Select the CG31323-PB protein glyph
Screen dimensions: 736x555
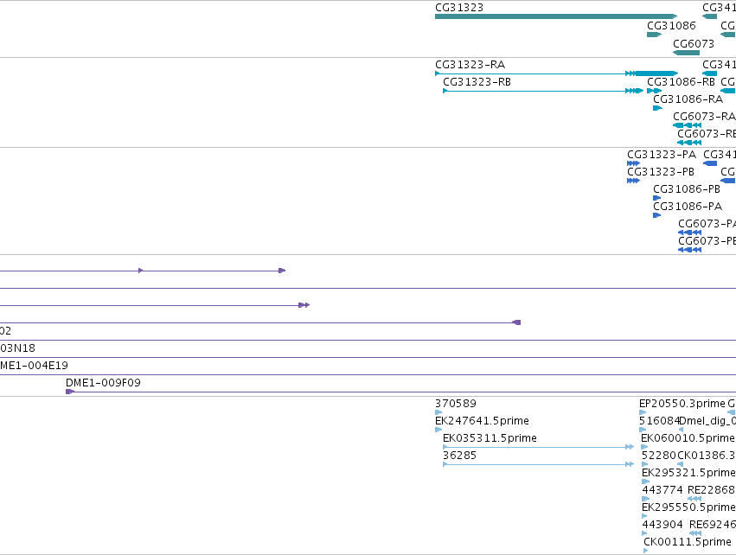click(x=633, y=181)
